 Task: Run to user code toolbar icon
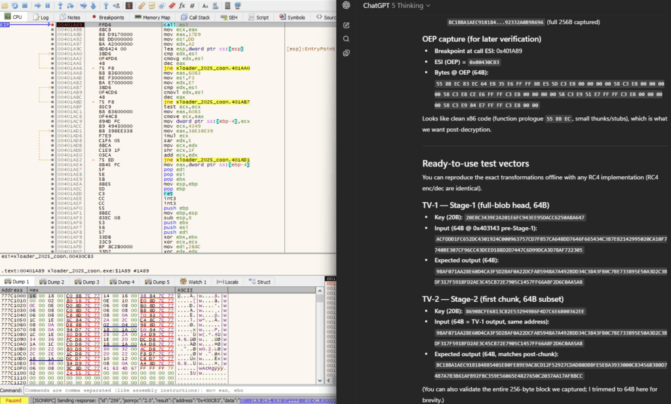coord(117,5)
